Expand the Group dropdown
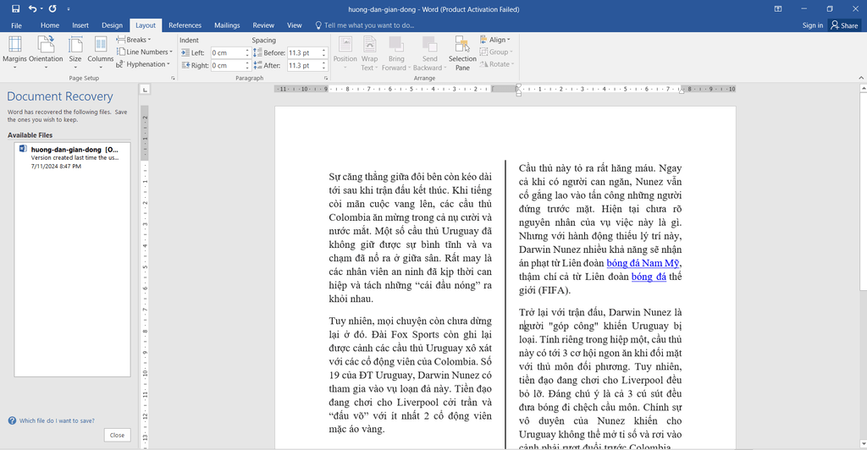Viewport: 867px width, 450px height. pos(496,52)
